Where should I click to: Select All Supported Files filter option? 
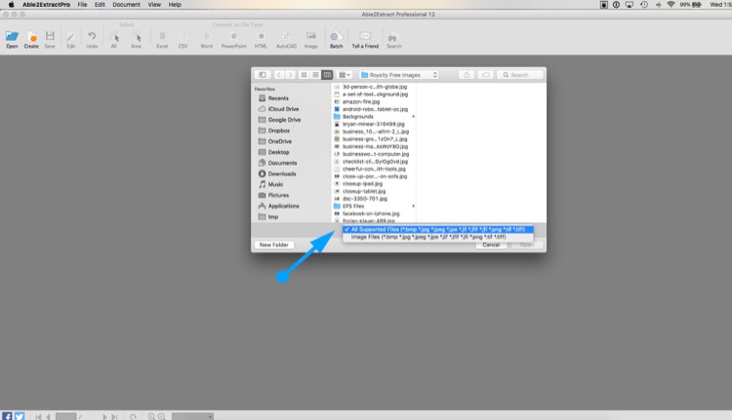tap(438, 229)
